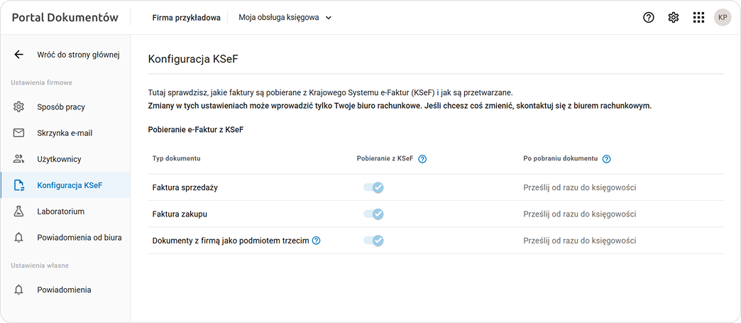741x323 pixels.
Task: Open the apps grid icon
Action: click(698, 18)
